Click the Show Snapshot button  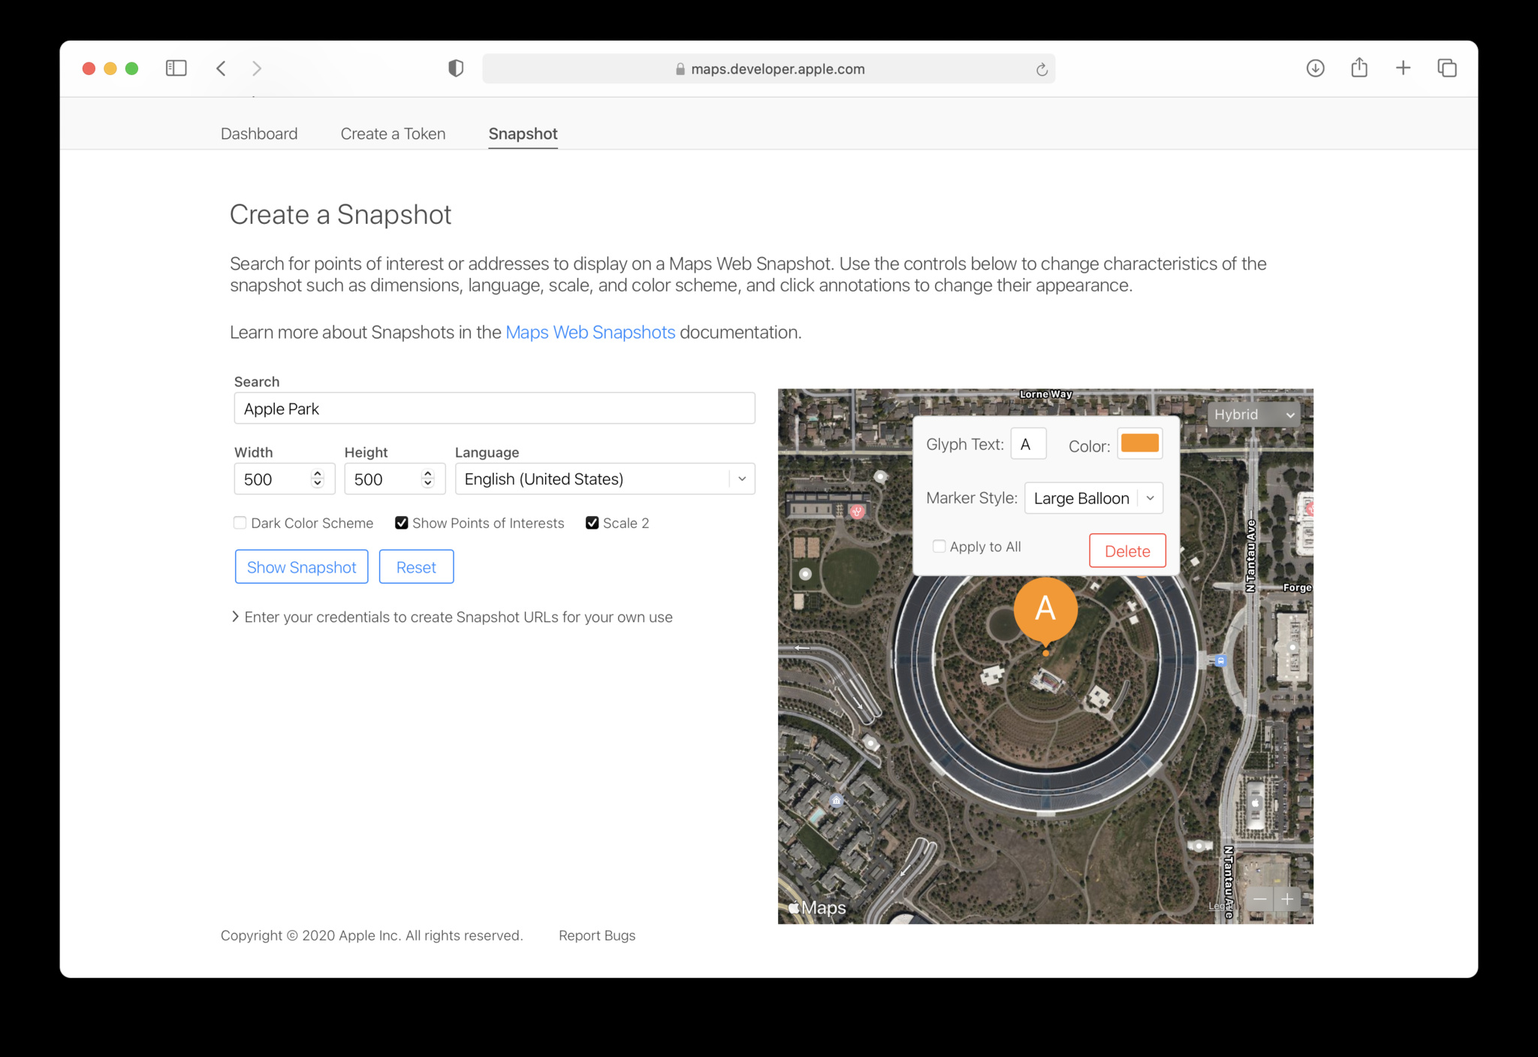click(x=302, y=567)
